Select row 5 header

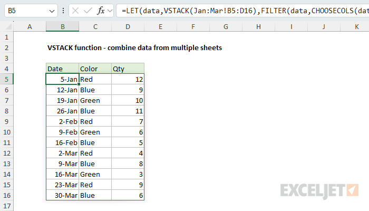click(6, 79)
